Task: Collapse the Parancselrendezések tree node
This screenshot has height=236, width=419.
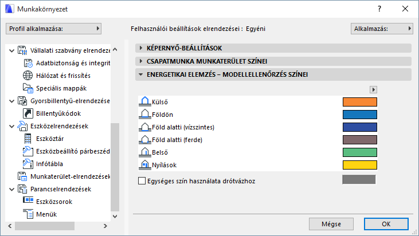Action: coord(11,189)
